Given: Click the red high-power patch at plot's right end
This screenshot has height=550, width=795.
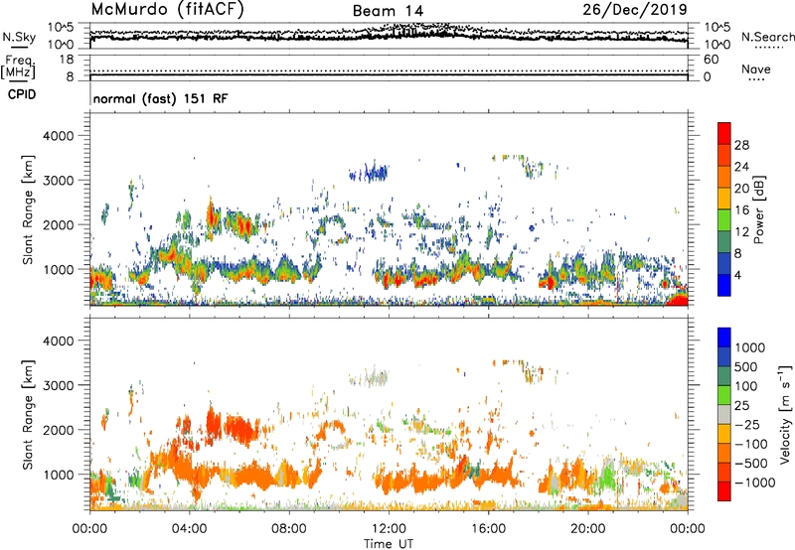Looking at the screenshot, I should coord(678,299).
